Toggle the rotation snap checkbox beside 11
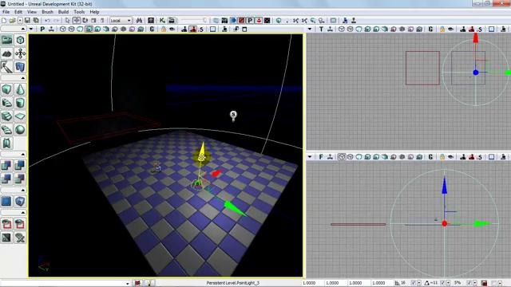Viewport: 511px width, 287px height. (442, 283)
